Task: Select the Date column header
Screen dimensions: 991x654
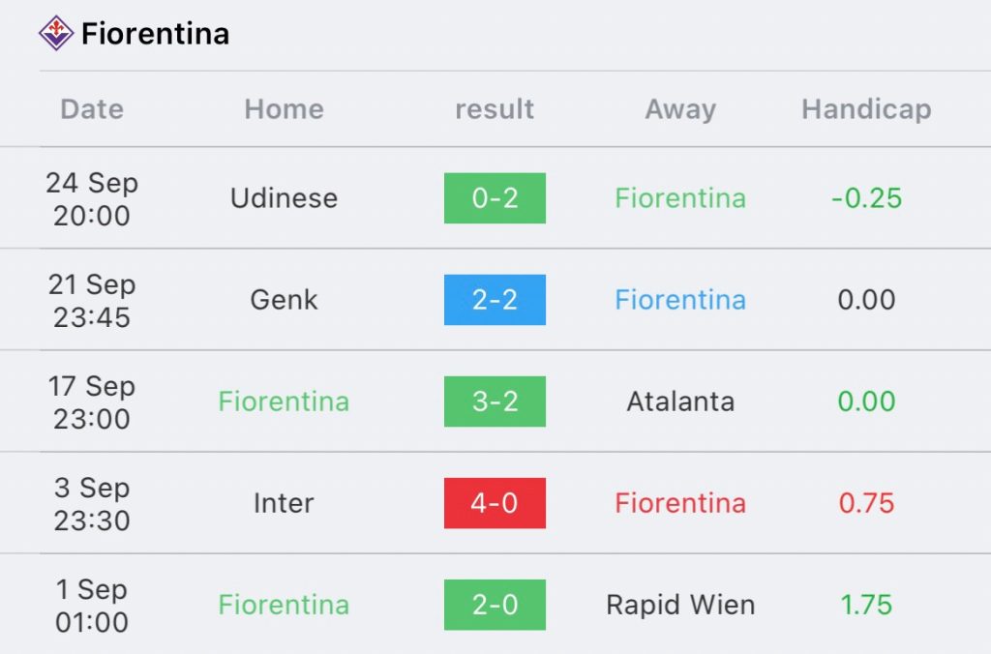Action: [x=92, y=109]
